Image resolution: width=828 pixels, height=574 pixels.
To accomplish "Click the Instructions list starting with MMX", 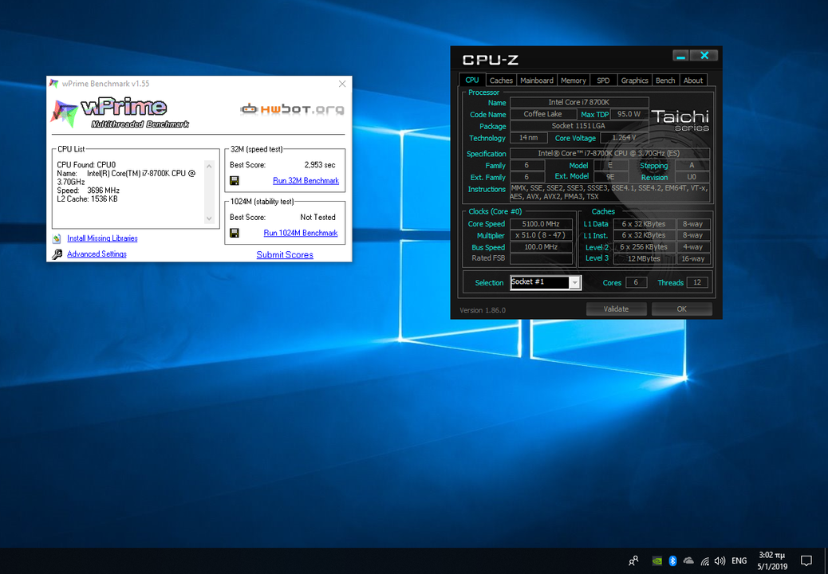I will click(610, 192).
